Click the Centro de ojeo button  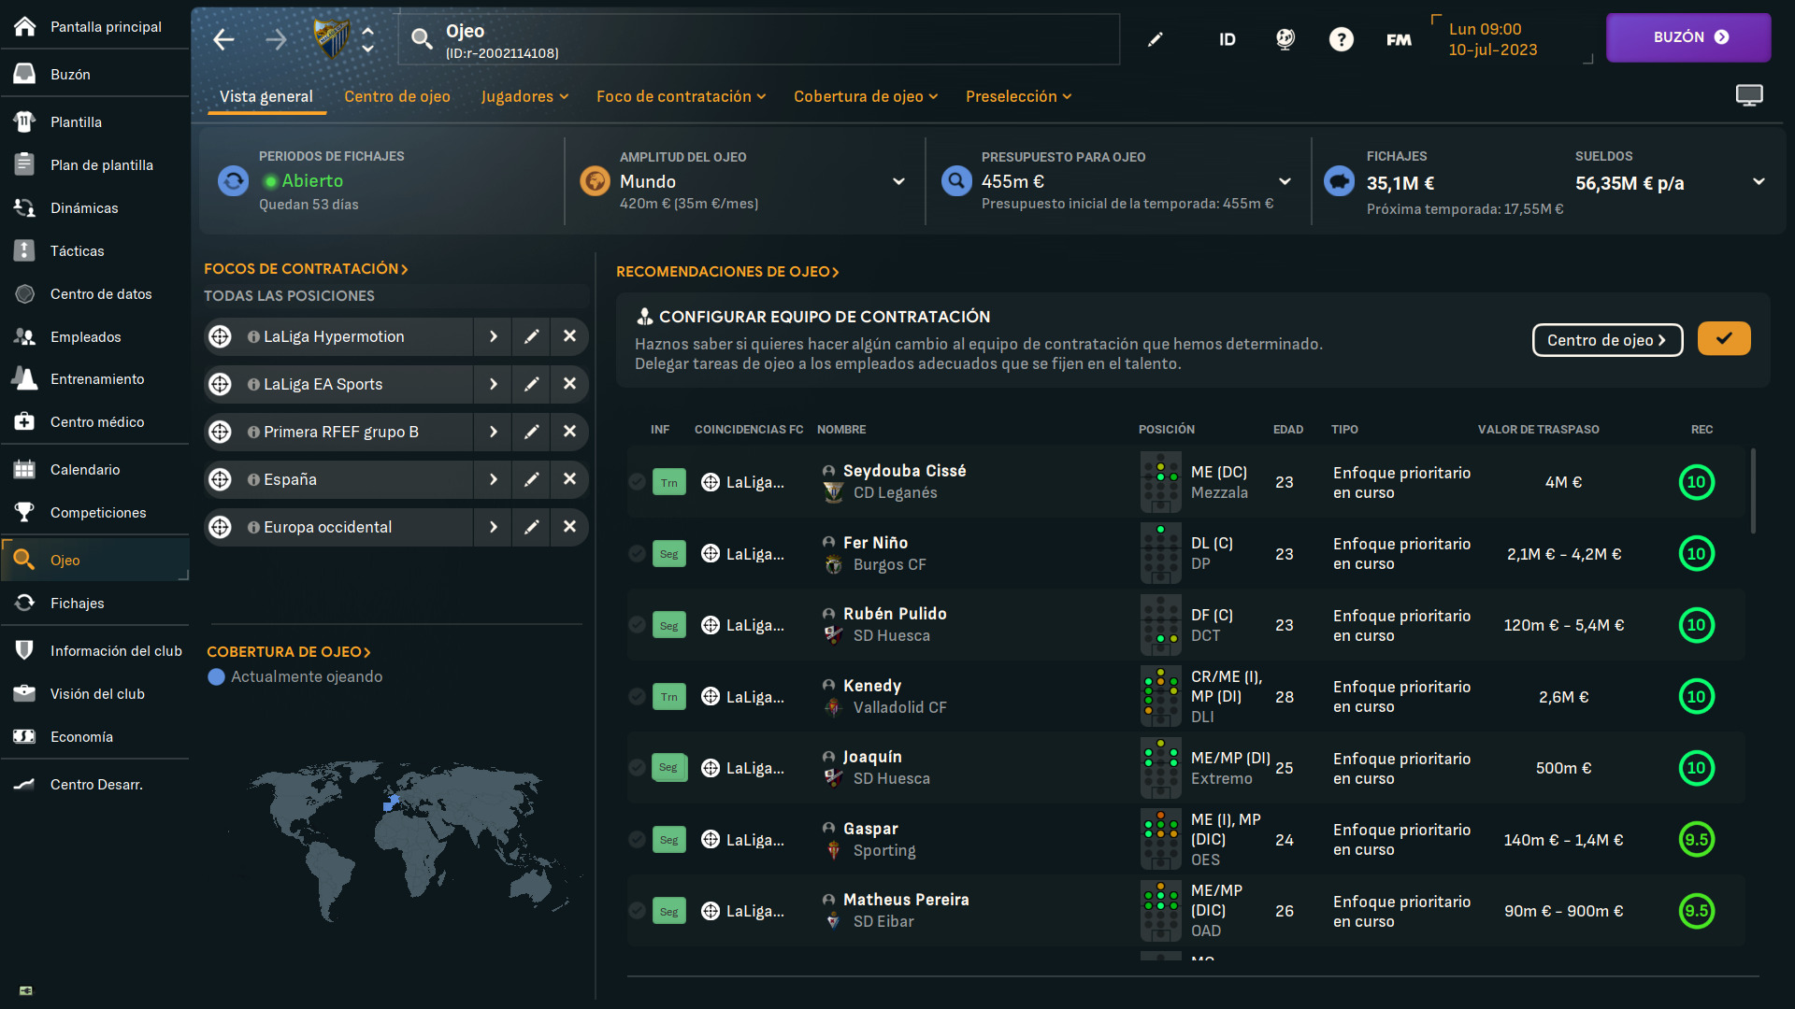pos(1607,340)
